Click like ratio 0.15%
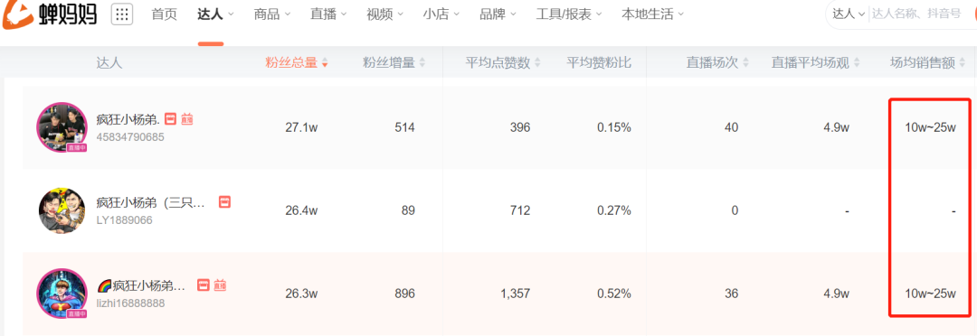Viewport: 977px width, 336px height. 613,127
